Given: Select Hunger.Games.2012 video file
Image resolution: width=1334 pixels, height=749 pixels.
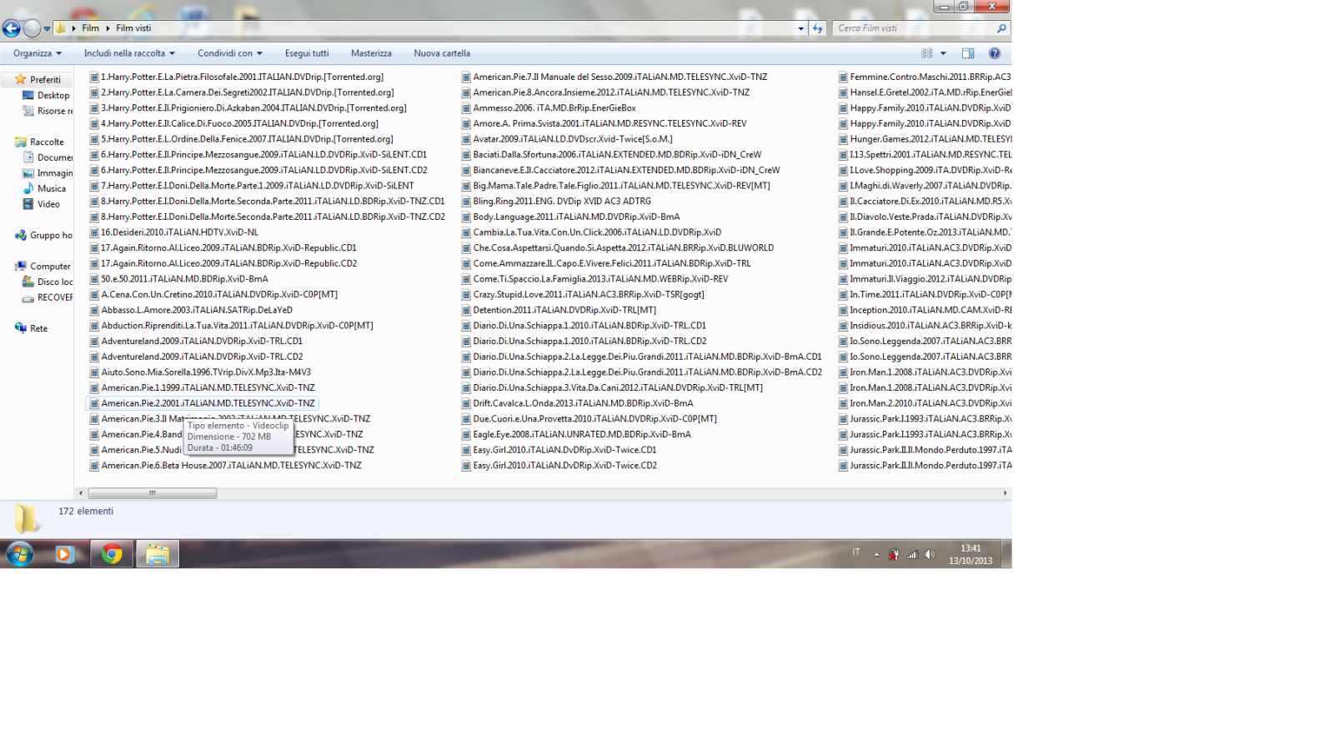Looking at the screenshot, I should (930, 139).
